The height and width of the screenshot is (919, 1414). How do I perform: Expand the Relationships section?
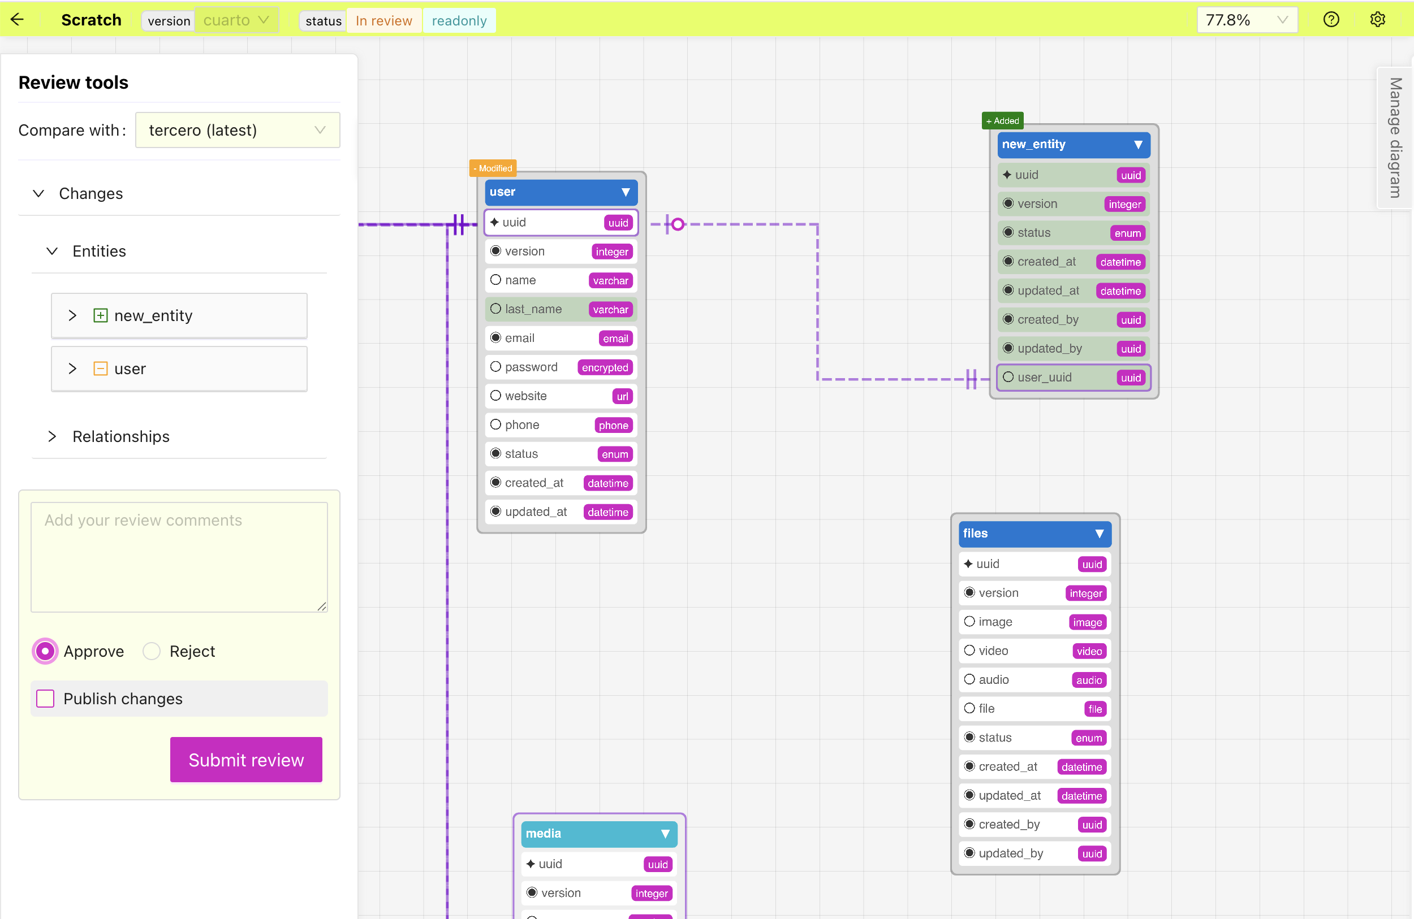coord(52,436)
